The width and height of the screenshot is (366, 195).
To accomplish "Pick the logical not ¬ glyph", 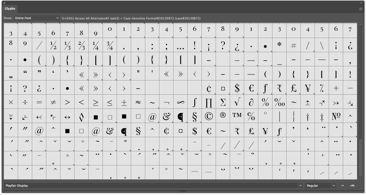I will pyautogui.click(x=166, y=102).
